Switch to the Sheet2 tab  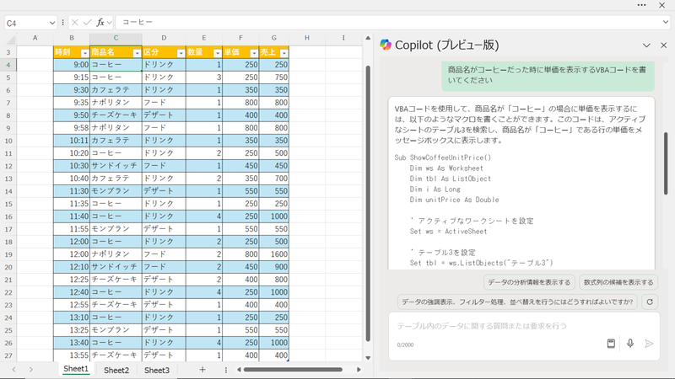point(116,370)
